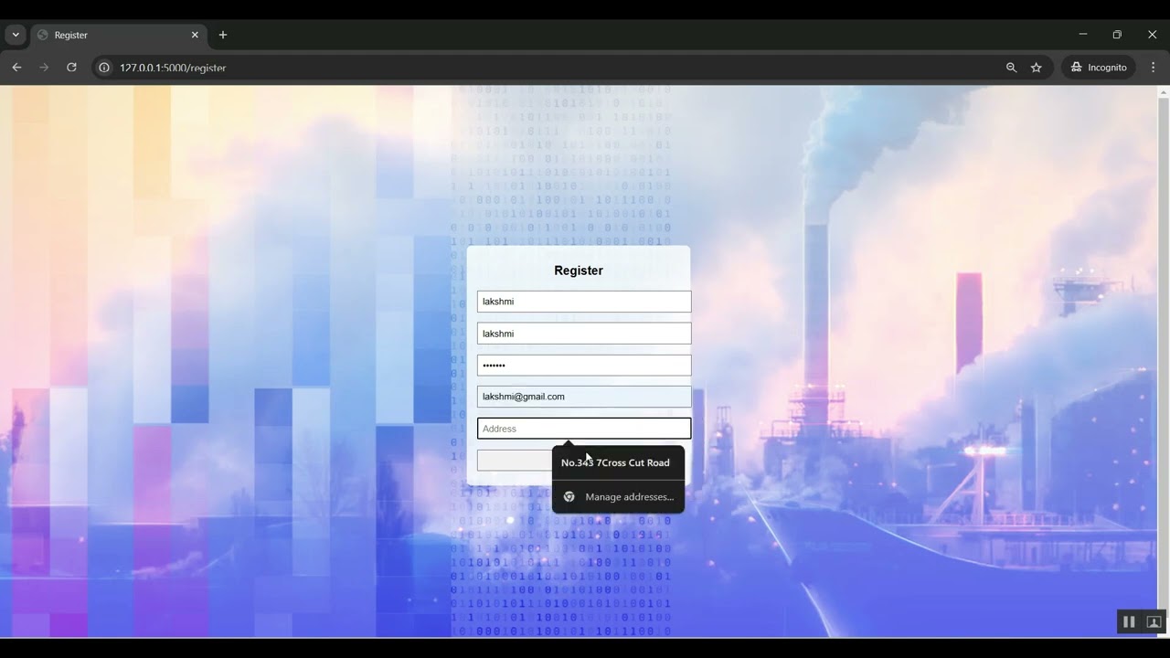Screen dimensions: 1170x658
Task: Close the browser window
Action: tap(1152, 35)
